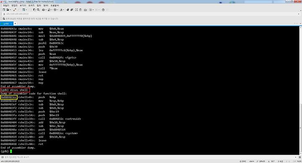This screenshot has height=163, width=302.
Task: Click the 'call 0x80482fc <fgets>' line
Action: click(39, 57)
